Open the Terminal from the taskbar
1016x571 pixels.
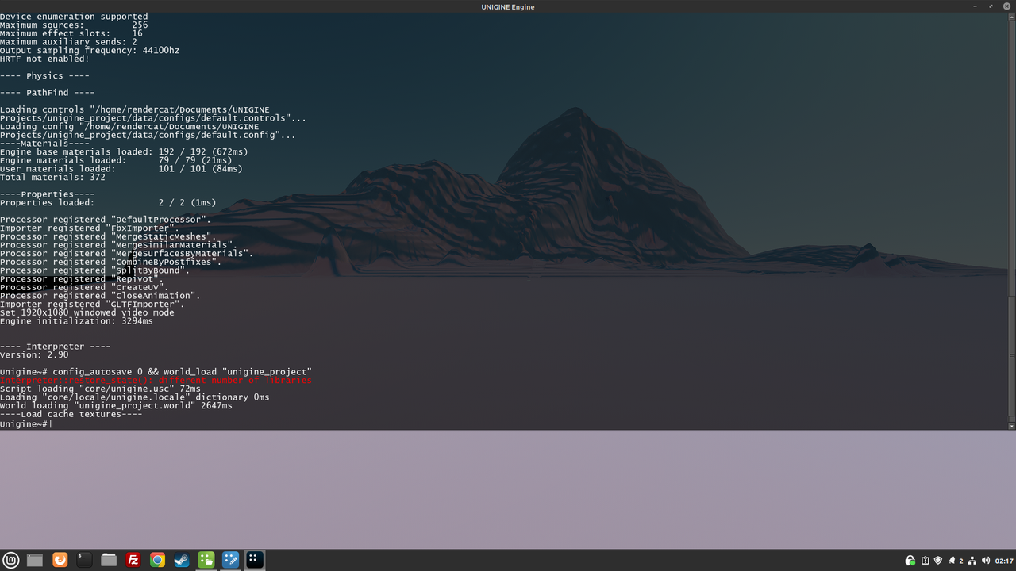pyautogui.click(x=84, y=560)
